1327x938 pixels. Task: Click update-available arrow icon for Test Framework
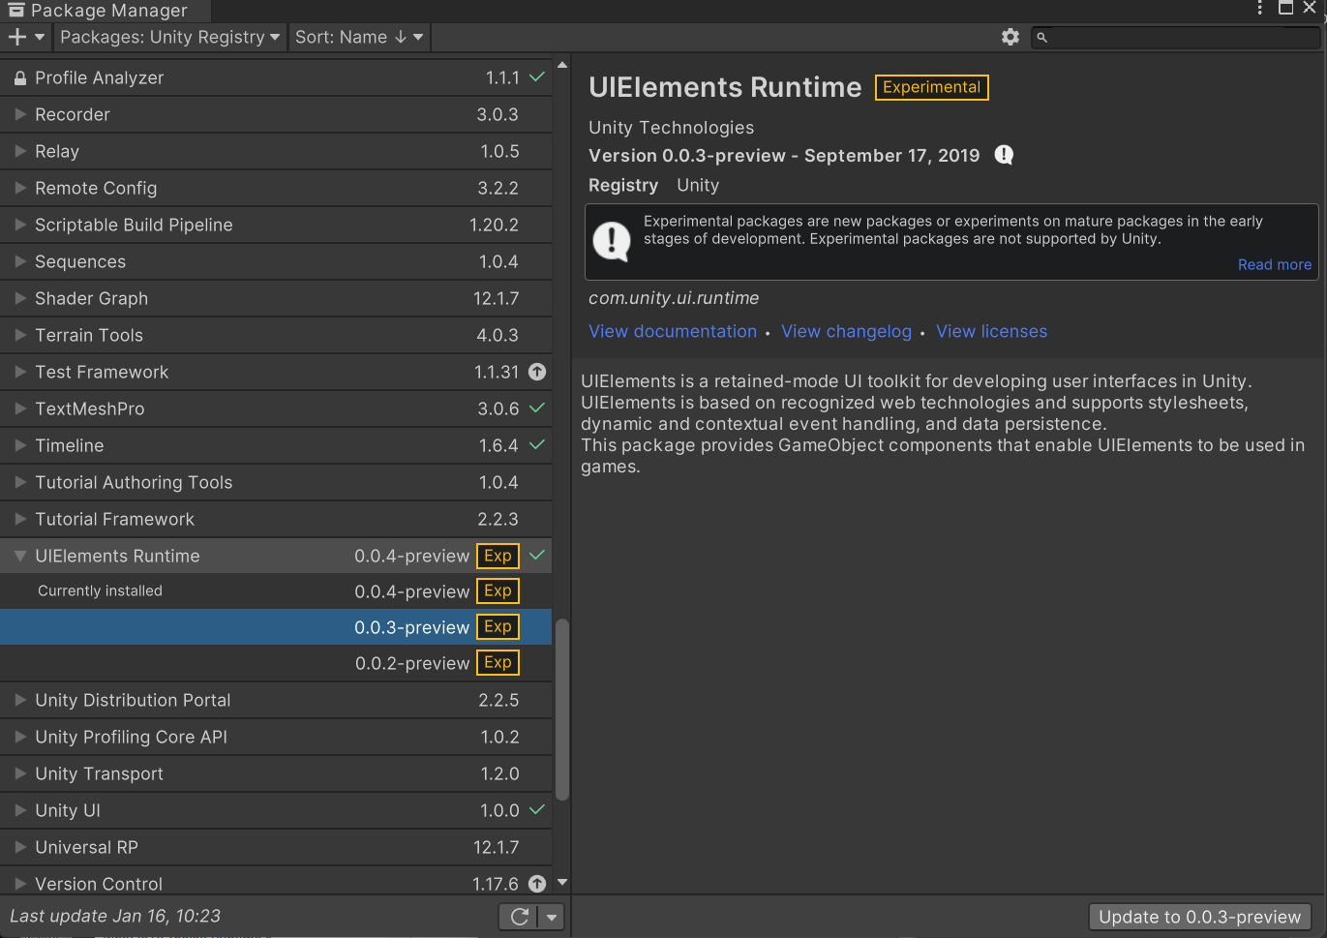[537, 372]
